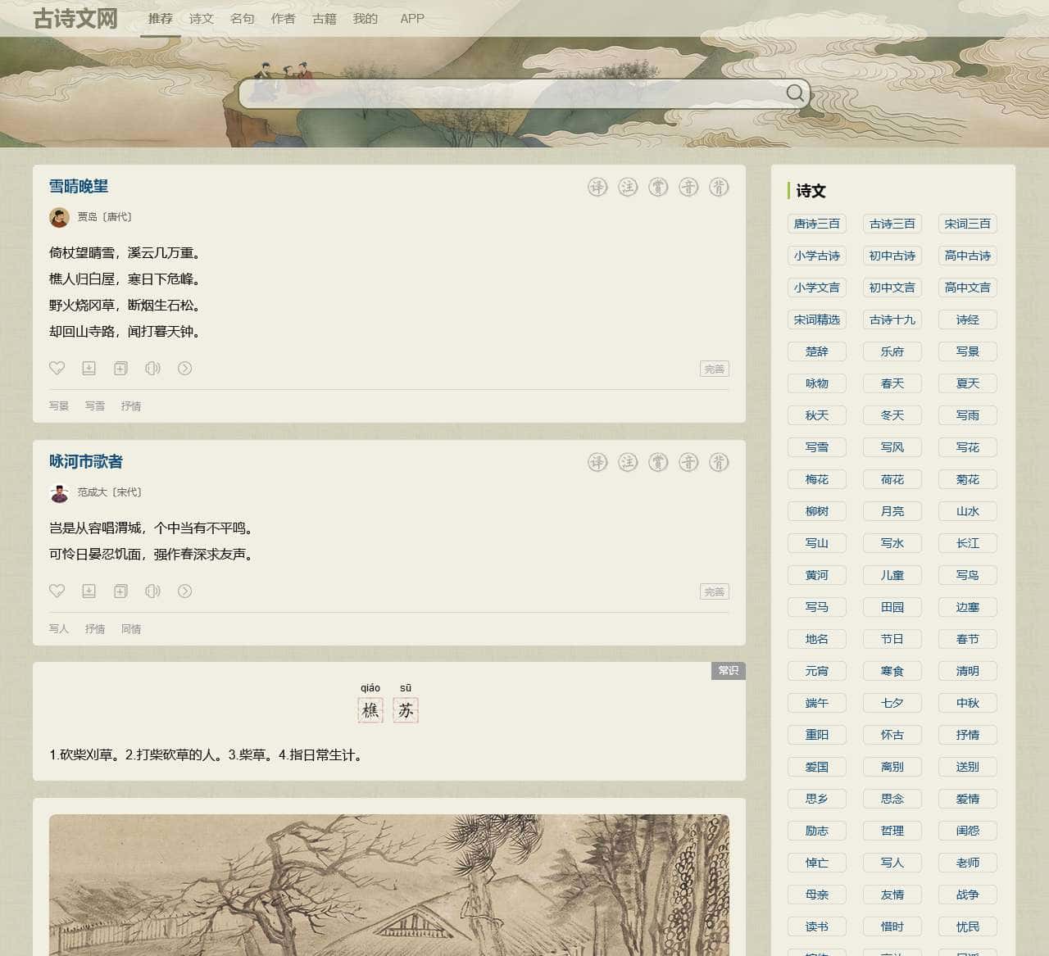The image size is (1049, 956).
Task: Play audio reading of 雪晴晚望
Action: (x=152, y=369)
